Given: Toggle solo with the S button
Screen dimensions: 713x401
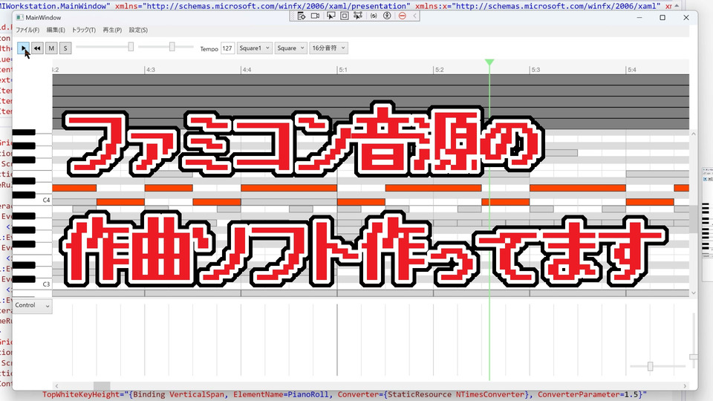Looking at the screenshot, I should click(65, 48).
